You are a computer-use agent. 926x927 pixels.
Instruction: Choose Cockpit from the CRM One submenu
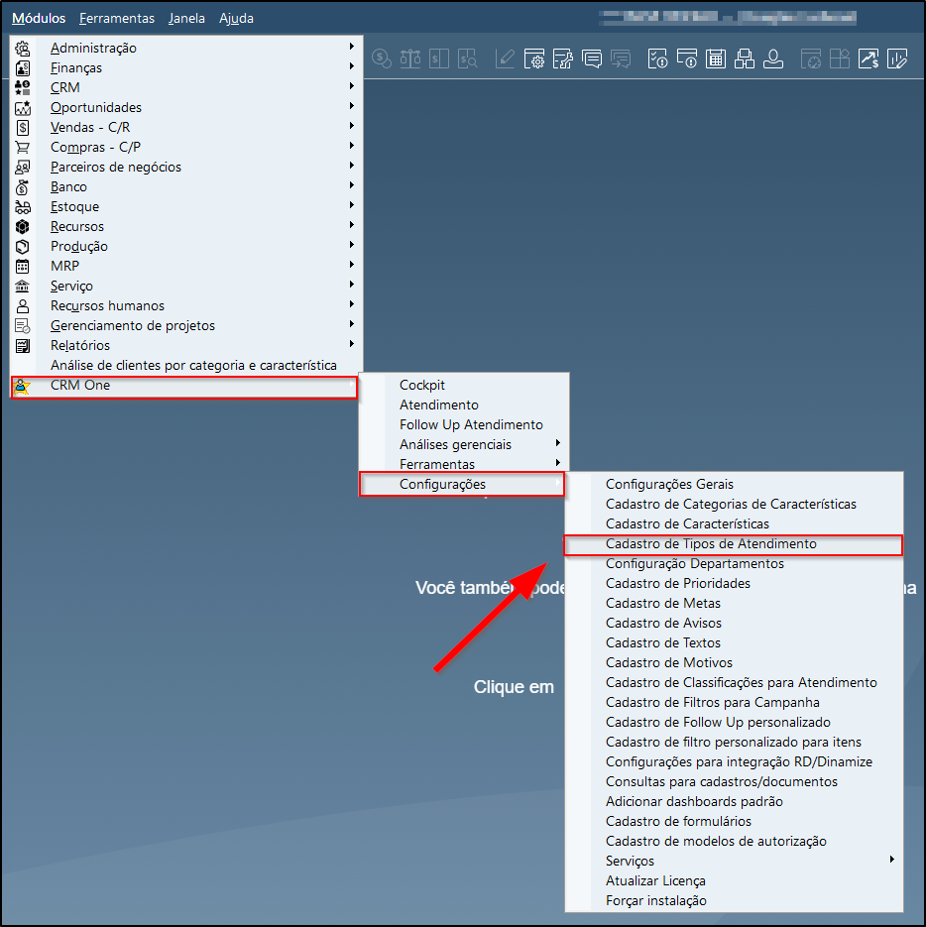[422, 385]
